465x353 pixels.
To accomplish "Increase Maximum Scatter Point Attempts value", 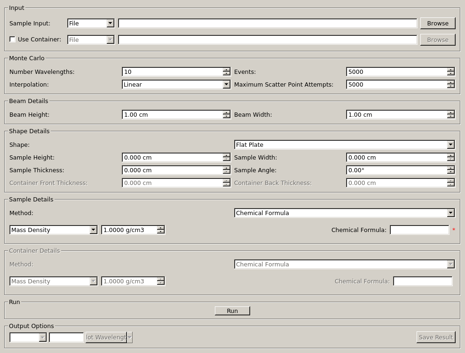I will [x=451, y=82].
